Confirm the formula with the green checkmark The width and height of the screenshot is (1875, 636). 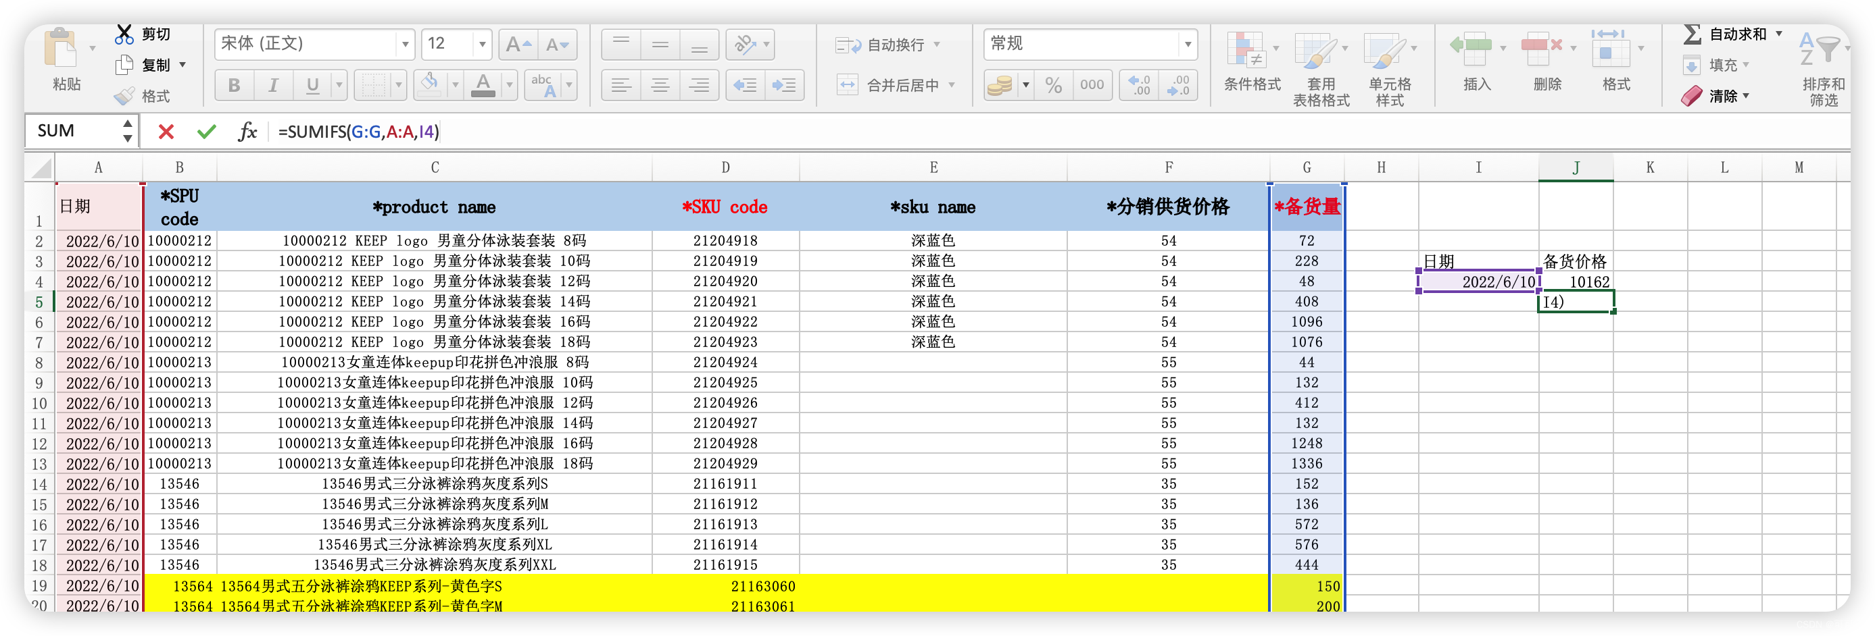[x=207, y=132]
